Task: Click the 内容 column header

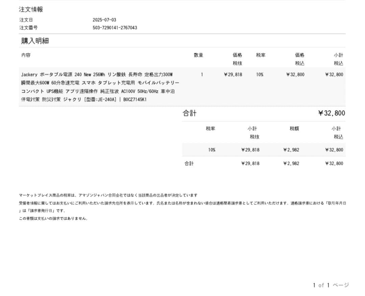Action: click(26, 55)
